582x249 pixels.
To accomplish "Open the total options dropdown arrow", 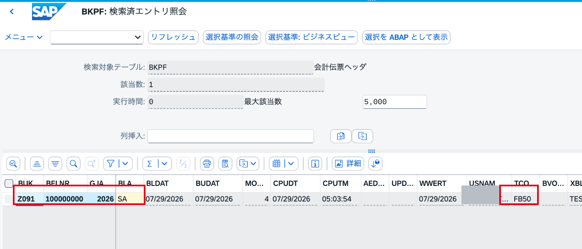I will (x=165, y=164).
